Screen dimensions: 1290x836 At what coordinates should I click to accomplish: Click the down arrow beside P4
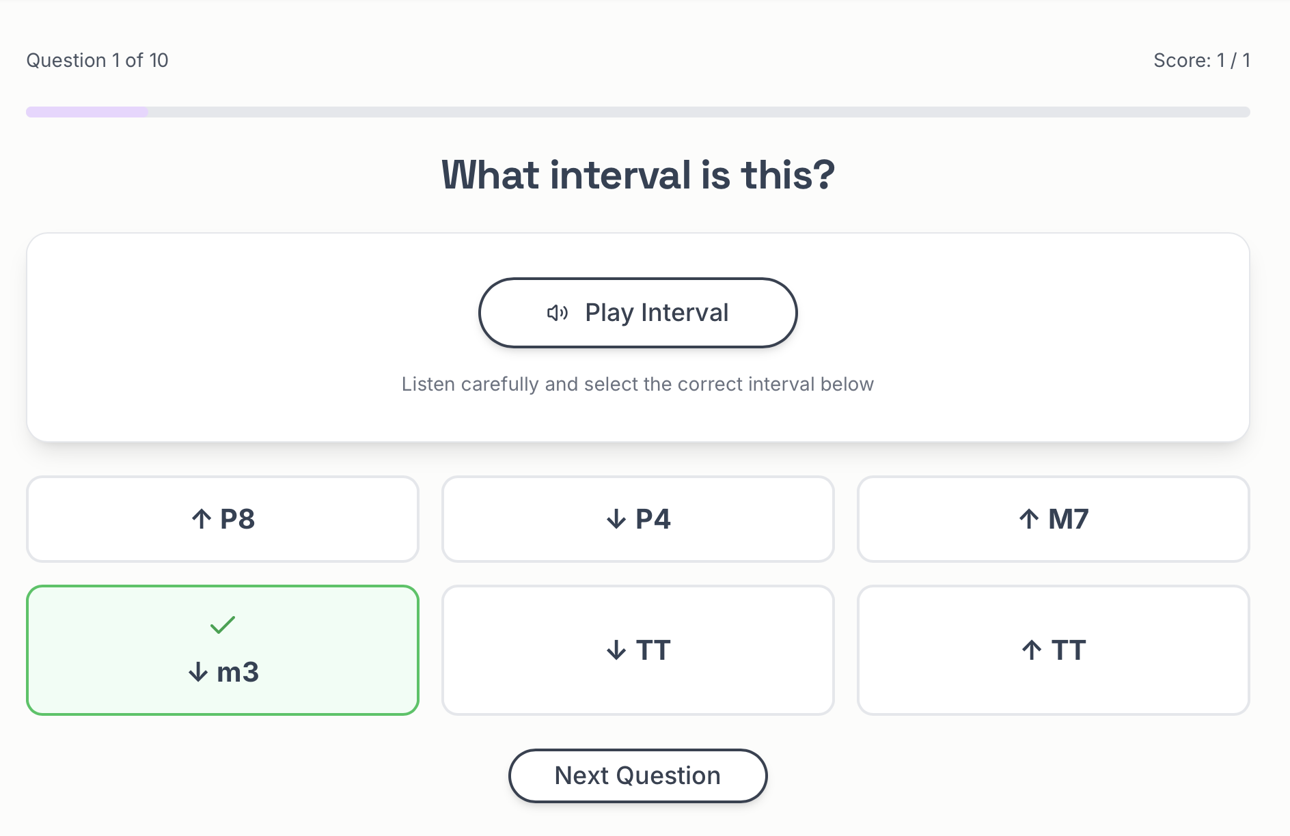point(616,519)
